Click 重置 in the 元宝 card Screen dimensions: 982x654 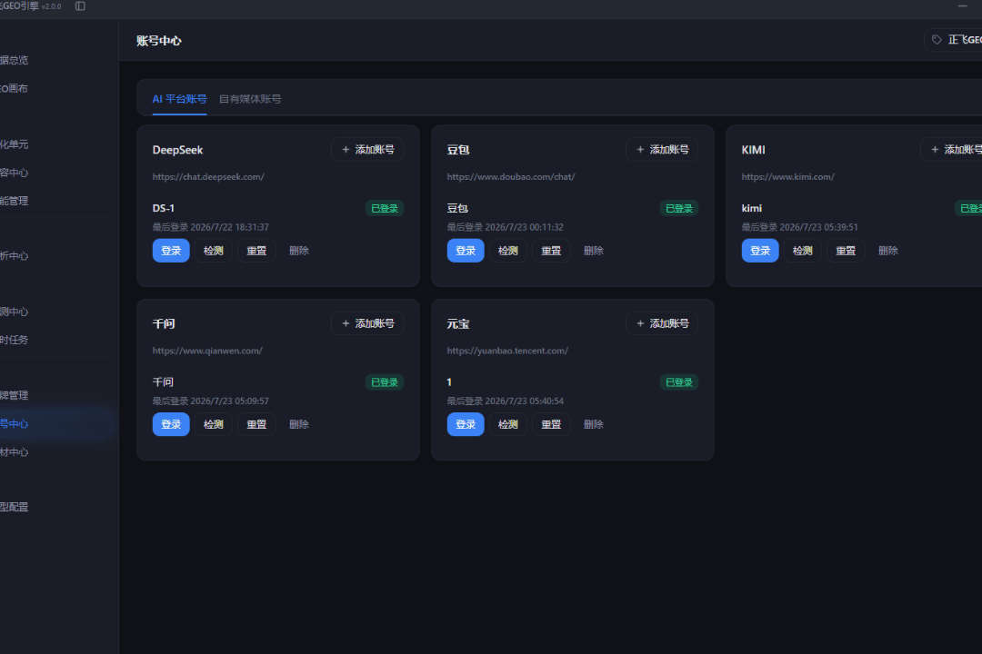click(x=551, y=424)
